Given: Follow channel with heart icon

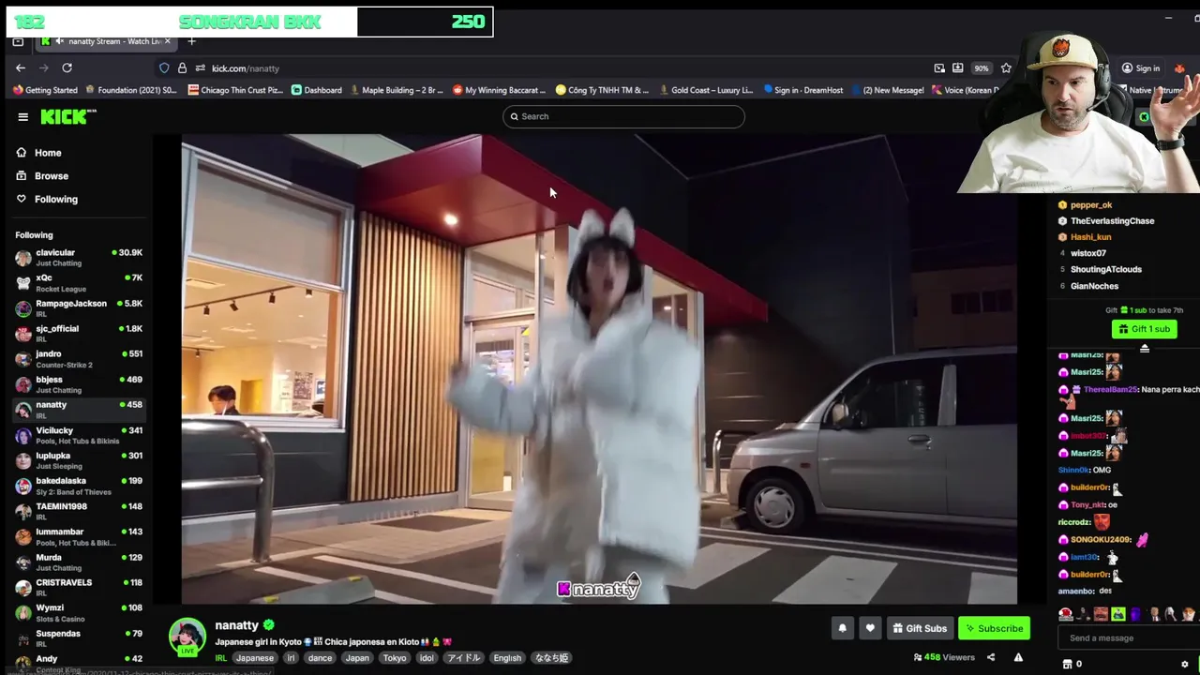Looking at the screenshot, I should point(870,628).
